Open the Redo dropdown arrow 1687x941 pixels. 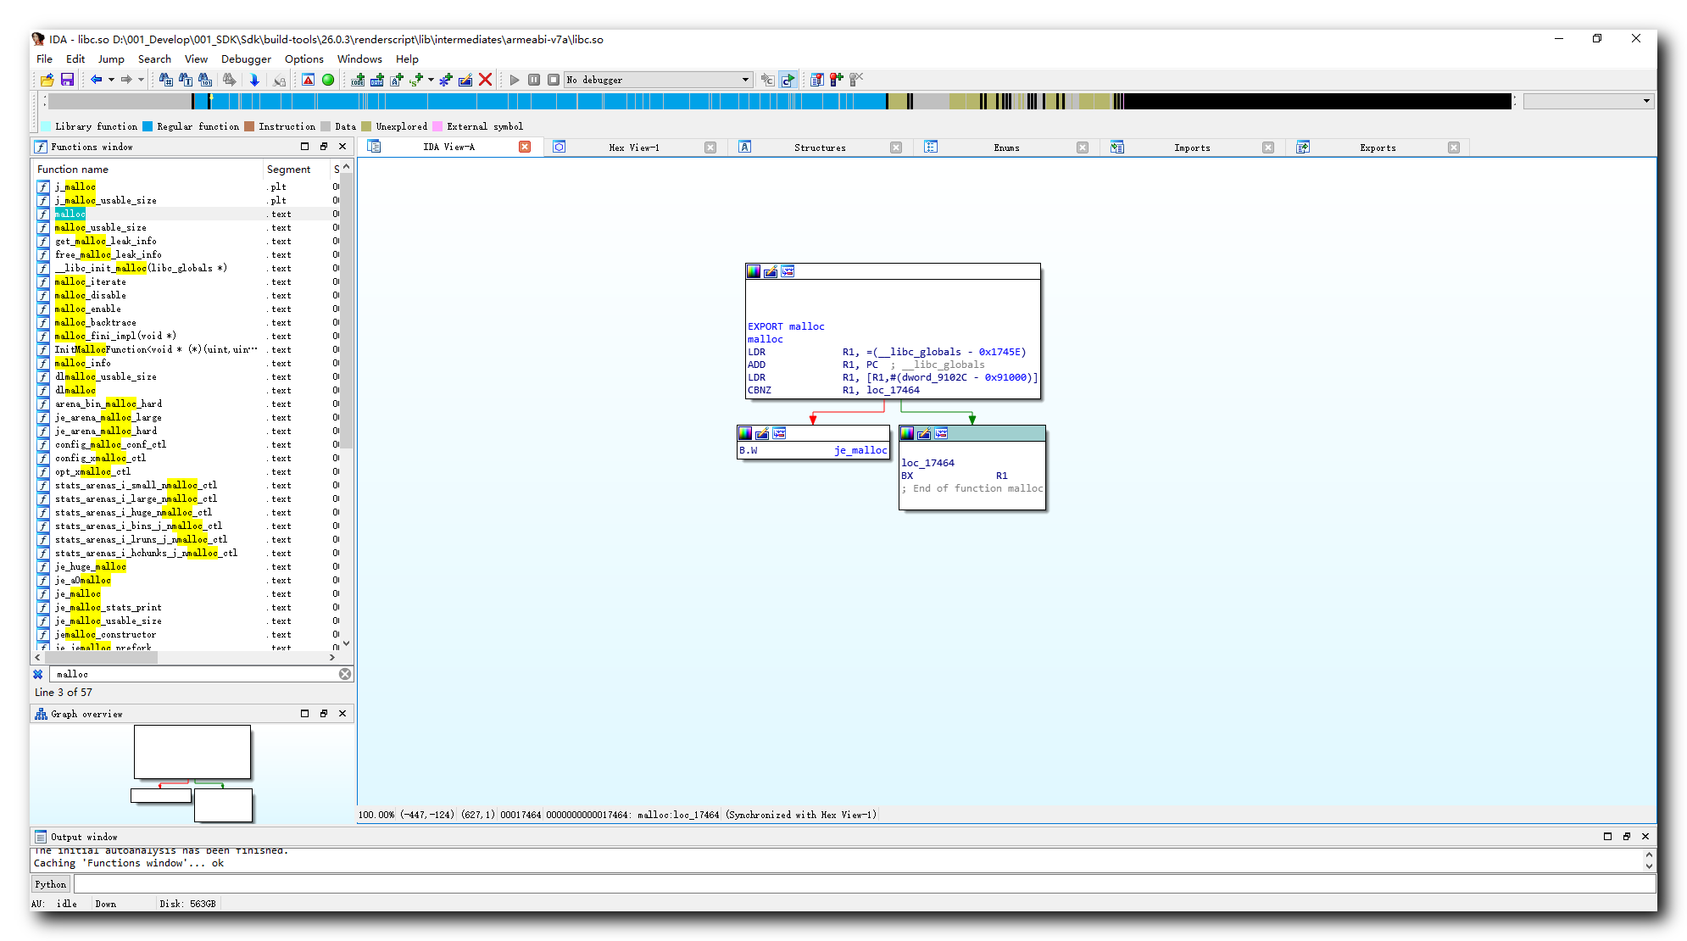coord(142,80)
